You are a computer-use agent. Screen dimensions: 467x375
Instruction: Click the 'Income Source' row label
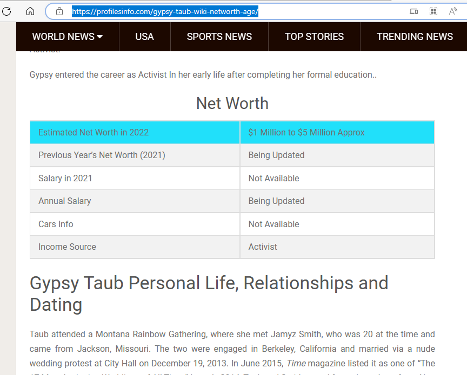(x=68, y=247)
